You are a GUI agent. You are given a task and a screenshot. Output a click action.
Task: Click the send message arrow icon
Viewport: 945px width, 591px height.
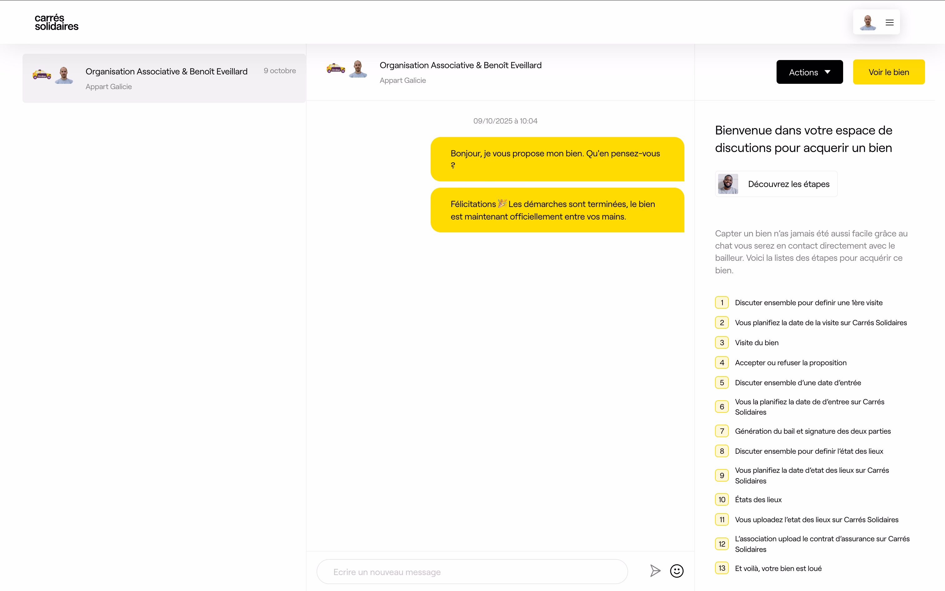point(655,571)
